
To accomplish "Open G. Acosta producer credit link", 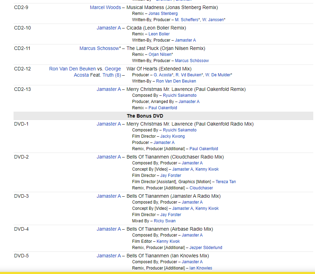I will point(164,75).
